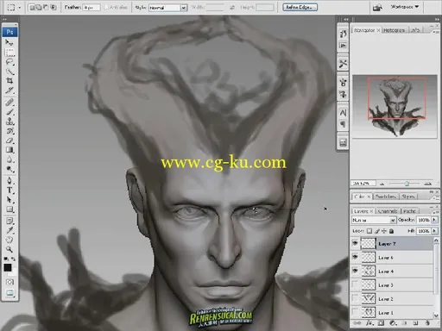Select the Pen tool
The height and width of the screenshot is (331, 442).
[x=9, y=181]
